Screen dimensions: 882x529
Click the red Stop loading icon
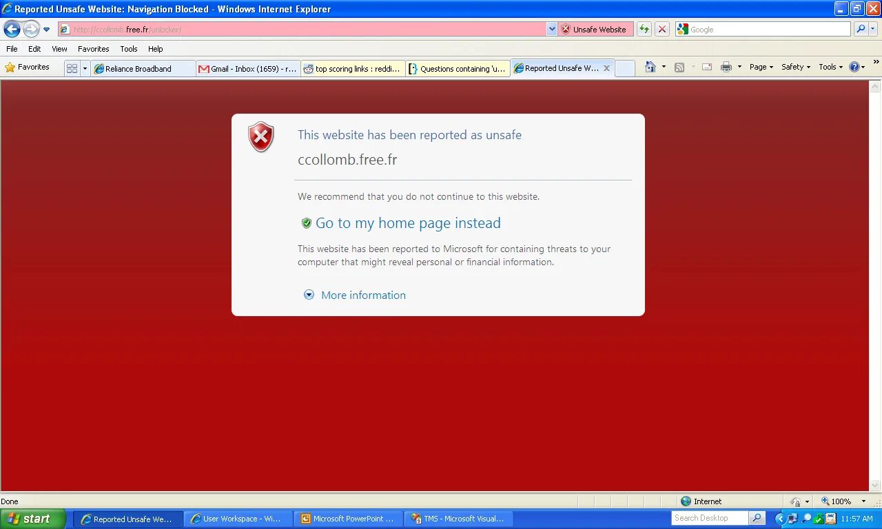[662, 29]
